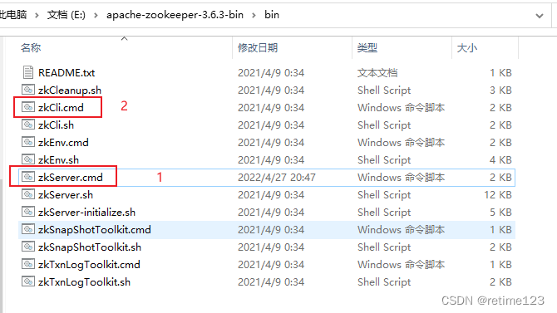Sort files by 修改日期 column header
Image resolution: width=557 pixels, height=313 pixels.
[258, 47]
